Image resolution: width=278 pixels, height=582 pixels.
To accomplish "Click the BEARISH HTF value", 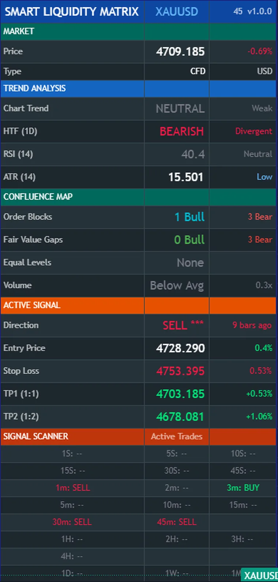I will pos(181,131).
